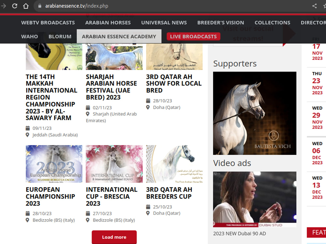Click the 'Supporters' heading

point(235,63)
